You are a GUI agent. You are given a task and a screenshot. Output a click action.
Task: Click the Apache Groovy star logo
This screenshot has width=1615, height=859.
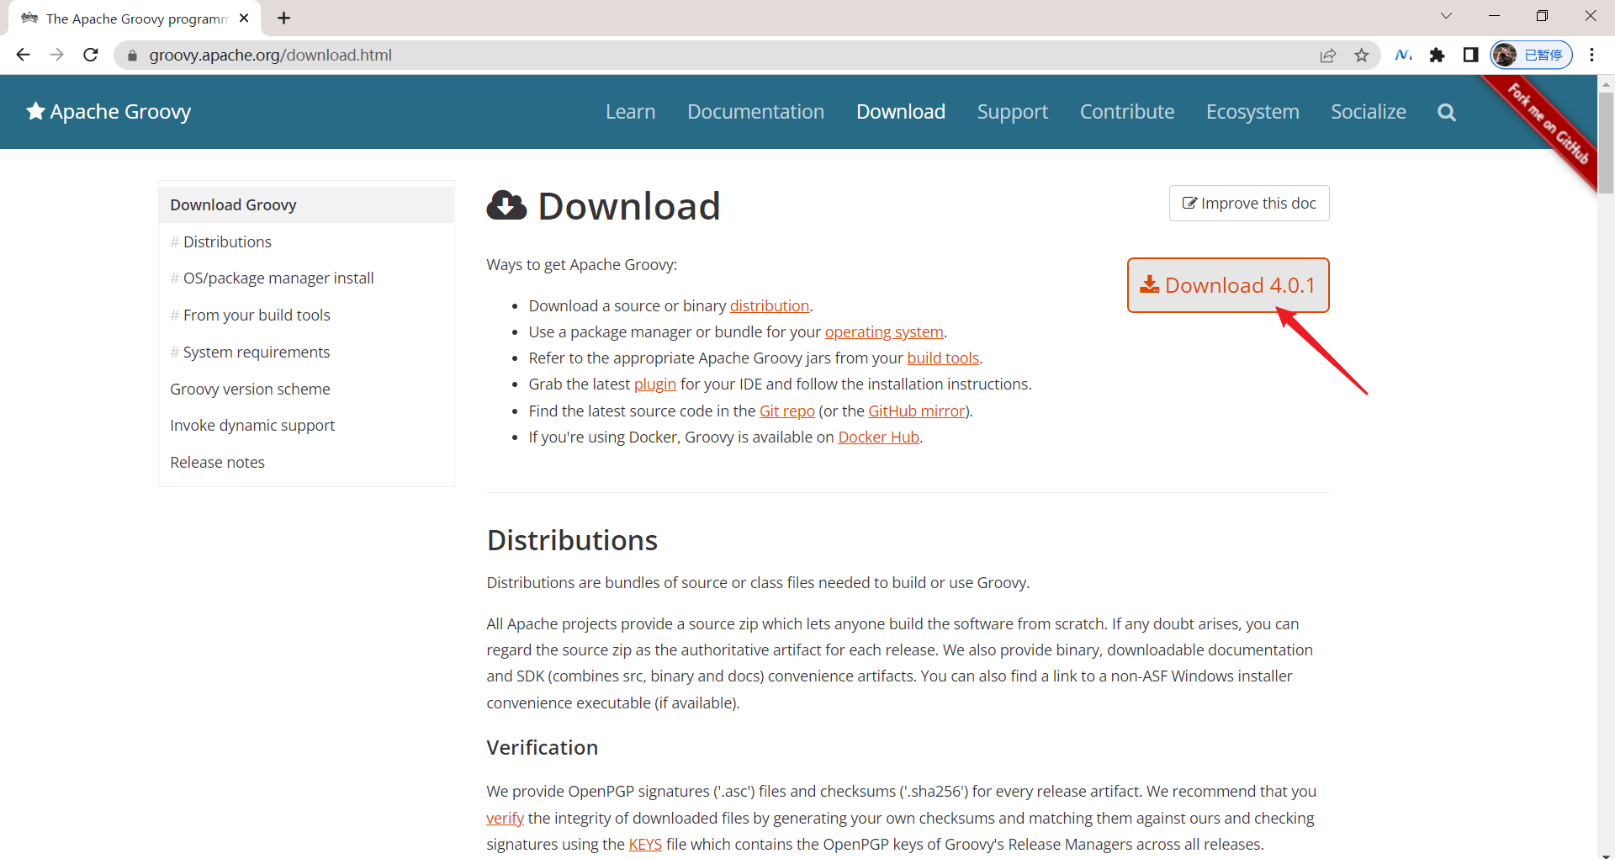coord(35,111)
